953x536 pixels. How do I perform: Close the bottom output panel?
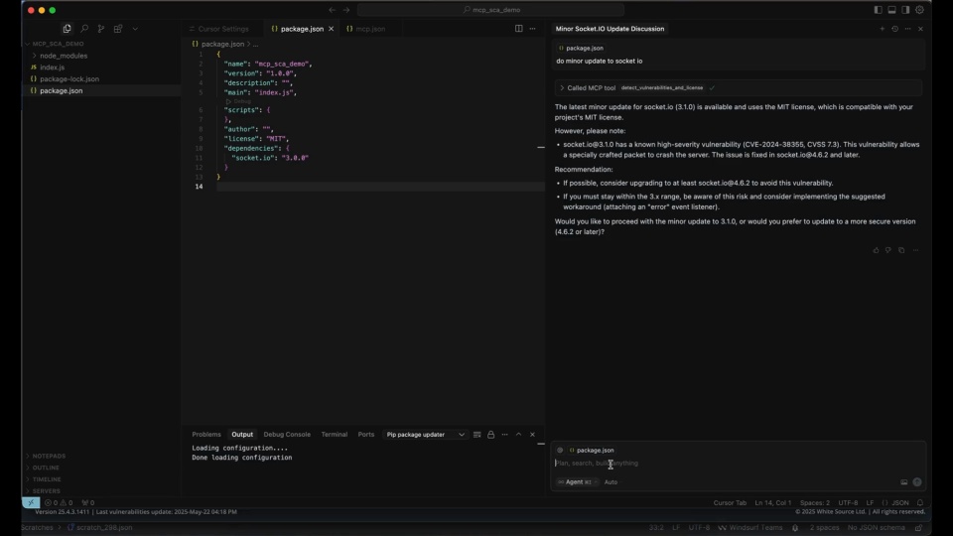[x=532, y=435]
